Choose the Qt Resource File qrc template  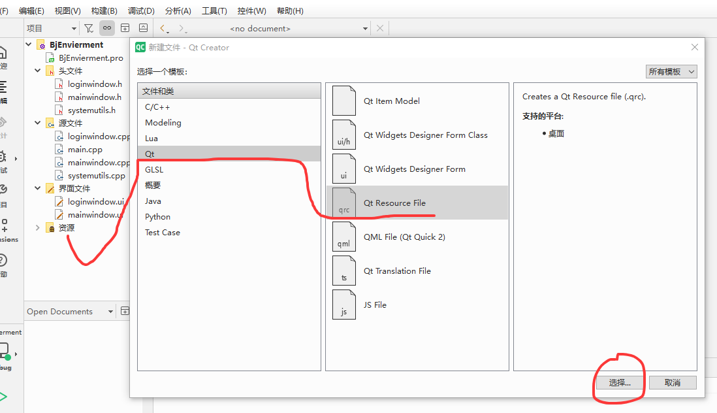417,203
